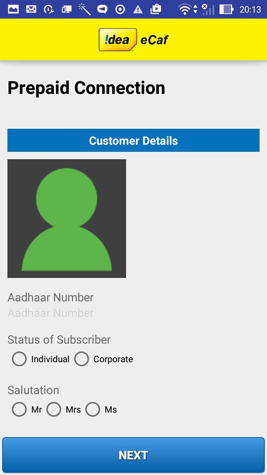
Task: Tap the 20:13 clock in status bar
Action: click(x=250, y=9)
